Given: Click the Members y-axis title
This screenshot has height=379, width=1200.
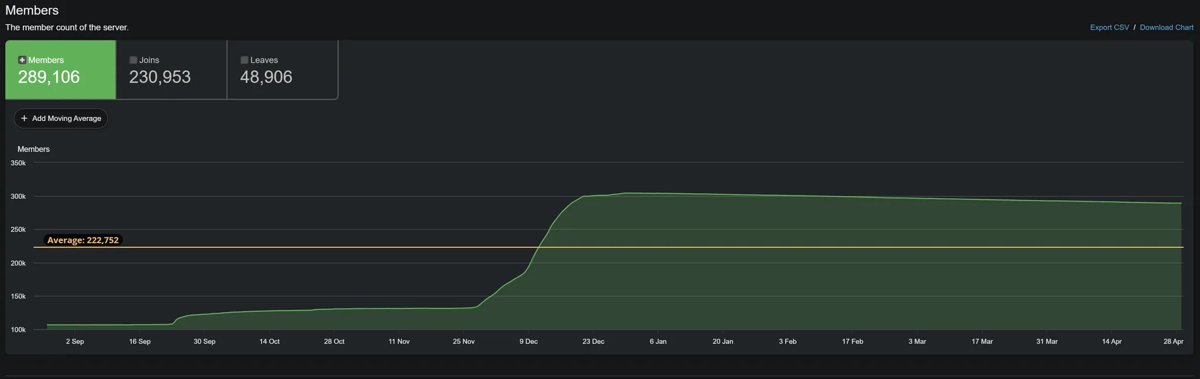Looking at the screenshot, I should (x=33, y=149).
